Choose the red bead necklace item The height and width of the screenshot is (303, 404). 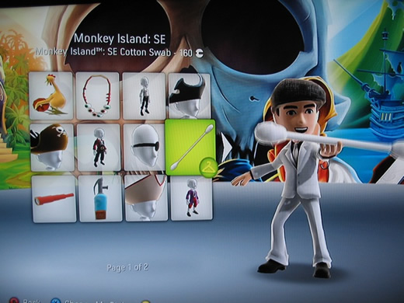click(x=98, y=96)
